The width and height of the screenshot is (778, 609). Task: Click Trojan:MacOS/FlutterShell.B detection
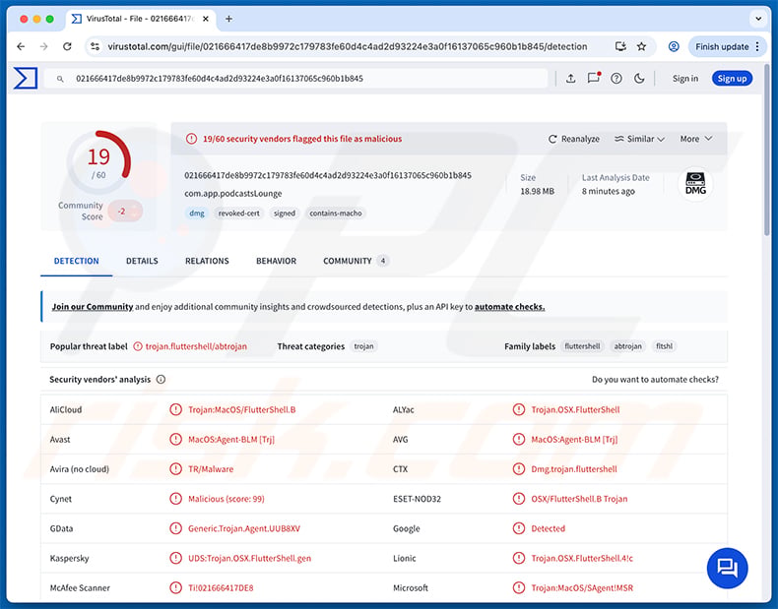(241, 410)
